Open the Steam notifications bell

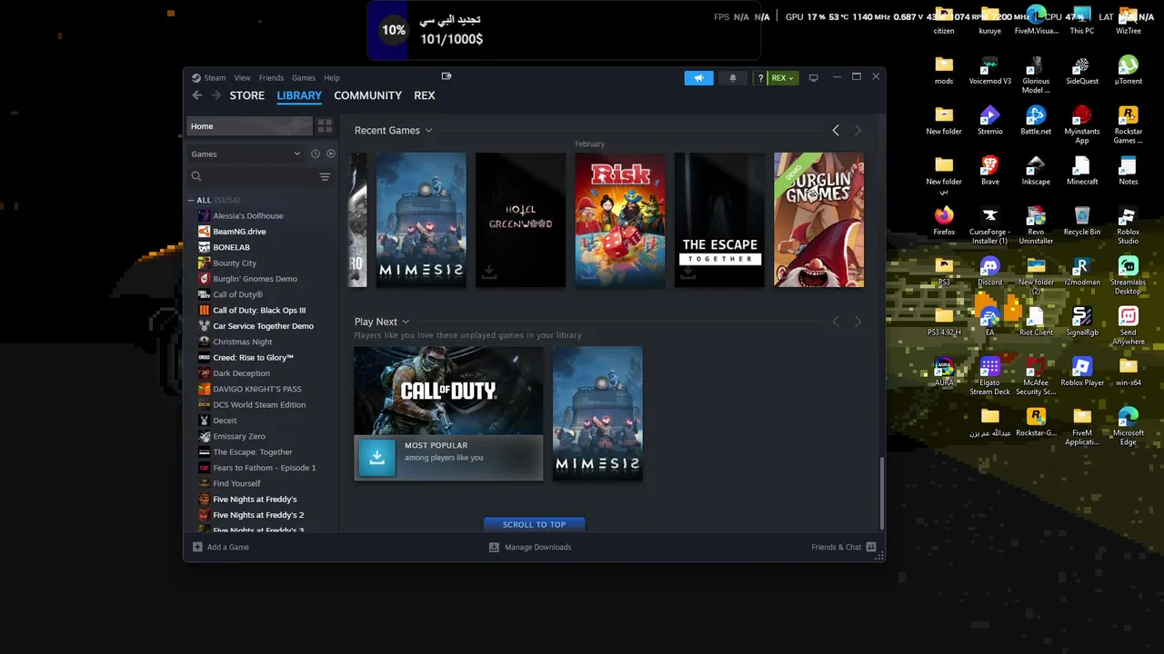733,78
